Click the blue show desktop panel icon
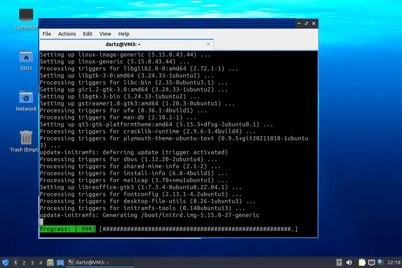402x268 pixels. click(60, 263)
